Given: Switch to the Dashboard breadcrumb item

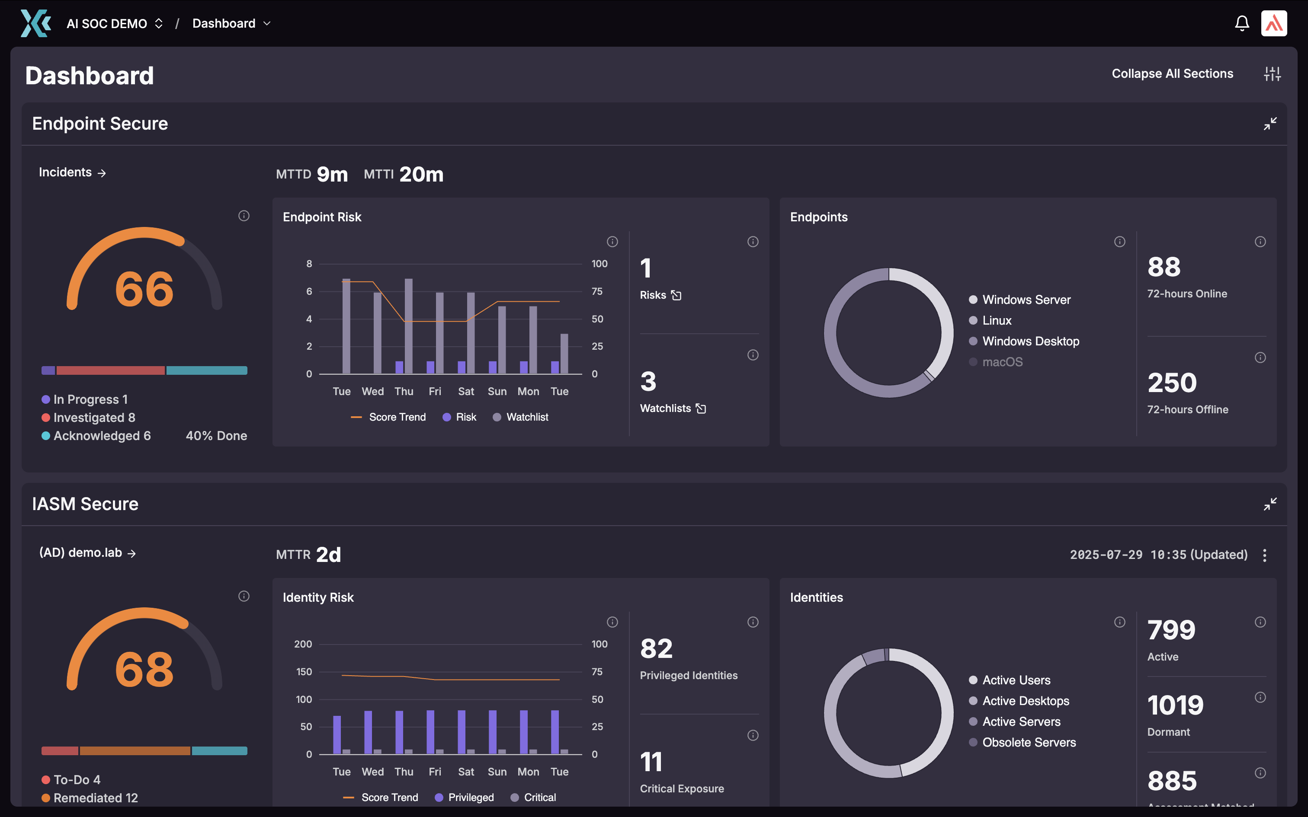Looking at the screenshot, I should pos(224,23).
